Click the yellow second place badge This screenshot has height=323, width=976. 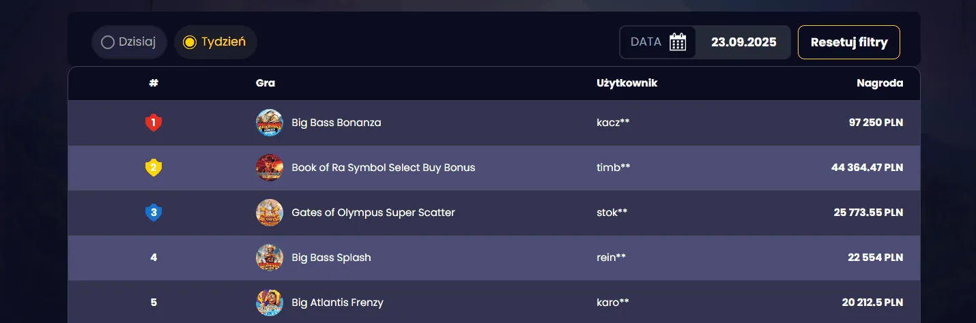[x=154, y=168]
